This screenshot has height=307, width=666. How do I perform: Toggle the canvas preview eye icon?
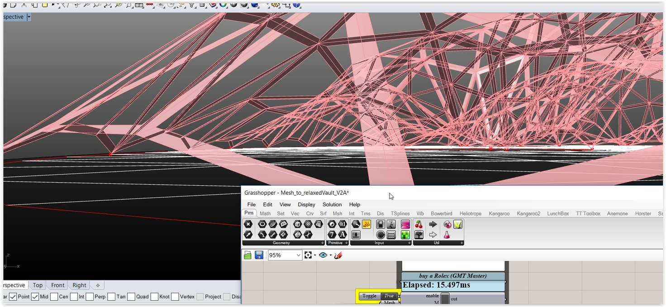click(323, 255)
